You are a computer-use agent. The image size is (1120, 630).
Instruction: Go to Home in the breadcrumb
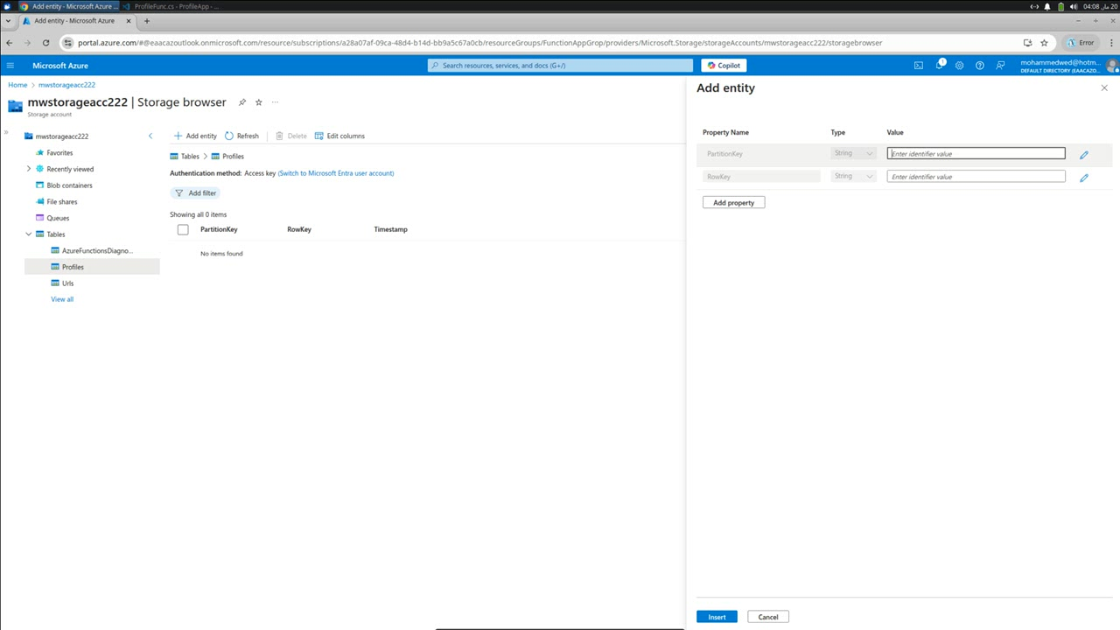17,85
